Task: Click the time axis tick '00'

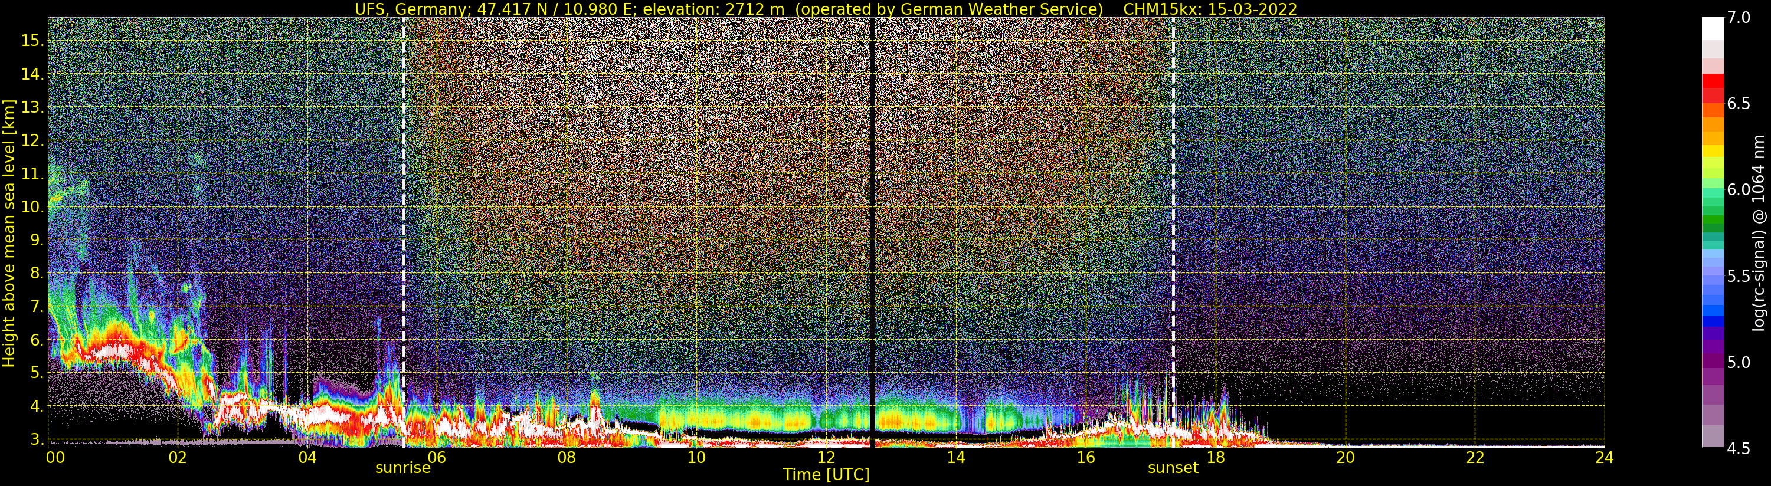Action: (55, 458)
